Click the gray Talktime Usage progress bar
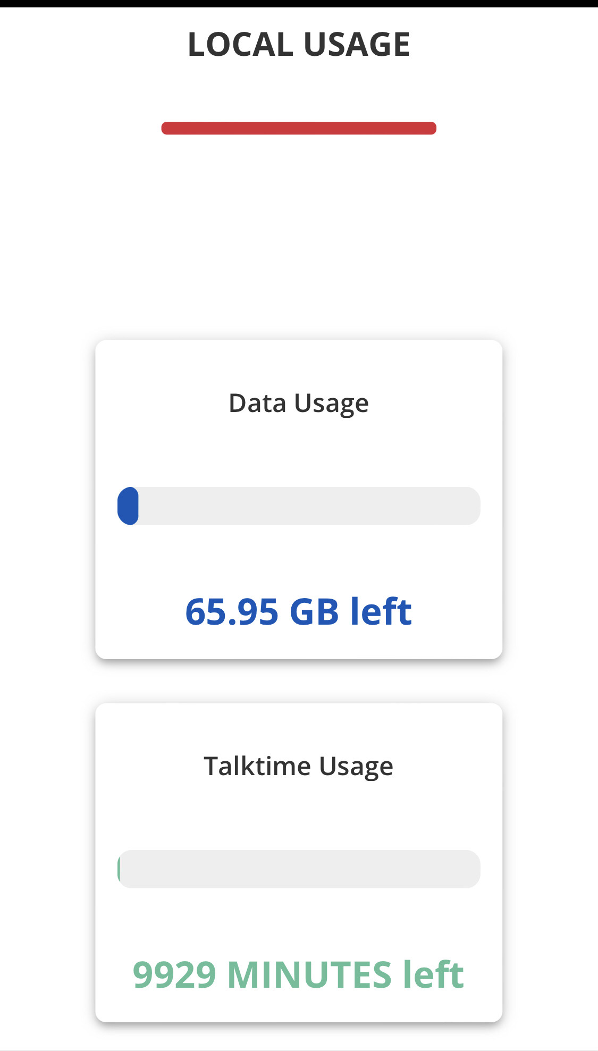598x1051 pixels. [299, 869]
